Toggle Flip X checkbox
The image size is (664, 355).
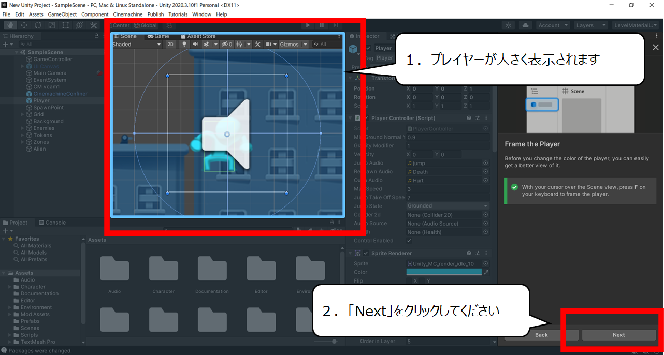pos(409,281)
